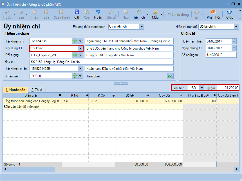Click the In print icon
Viewport: 242px width, 181px height.
(x=196, y=14)
